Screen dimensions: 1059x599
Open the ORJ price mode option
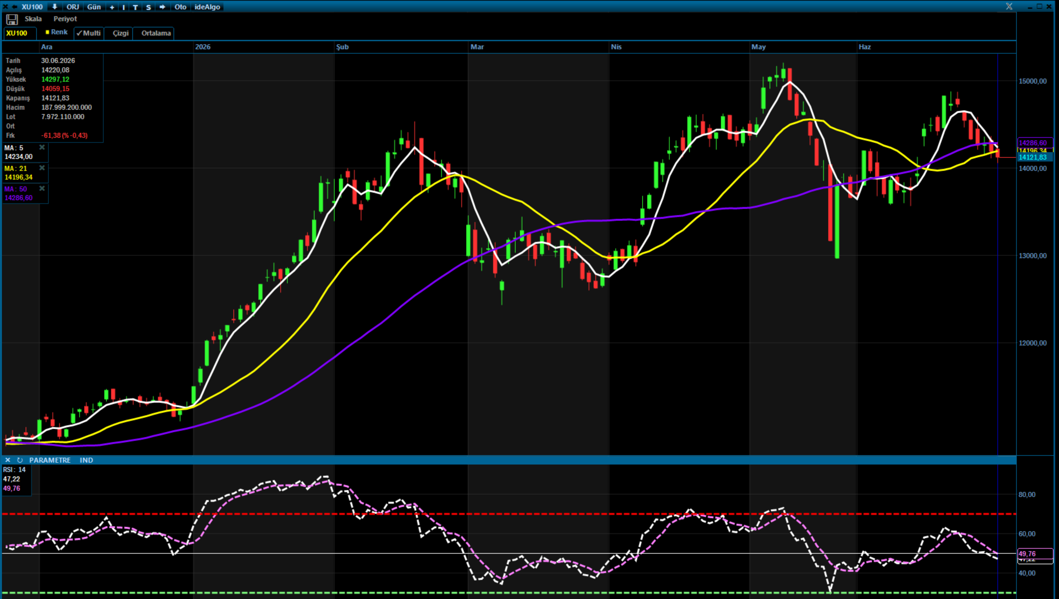[x=73, y=7]
